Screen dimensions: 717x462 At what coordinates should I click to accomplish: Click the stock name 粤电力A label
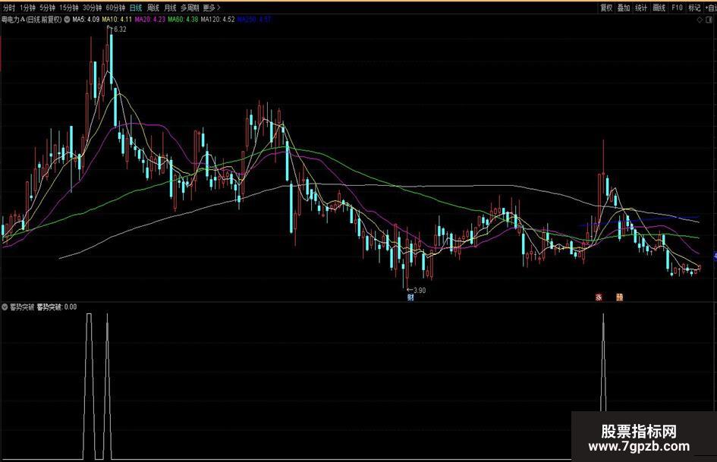(13, 20)
